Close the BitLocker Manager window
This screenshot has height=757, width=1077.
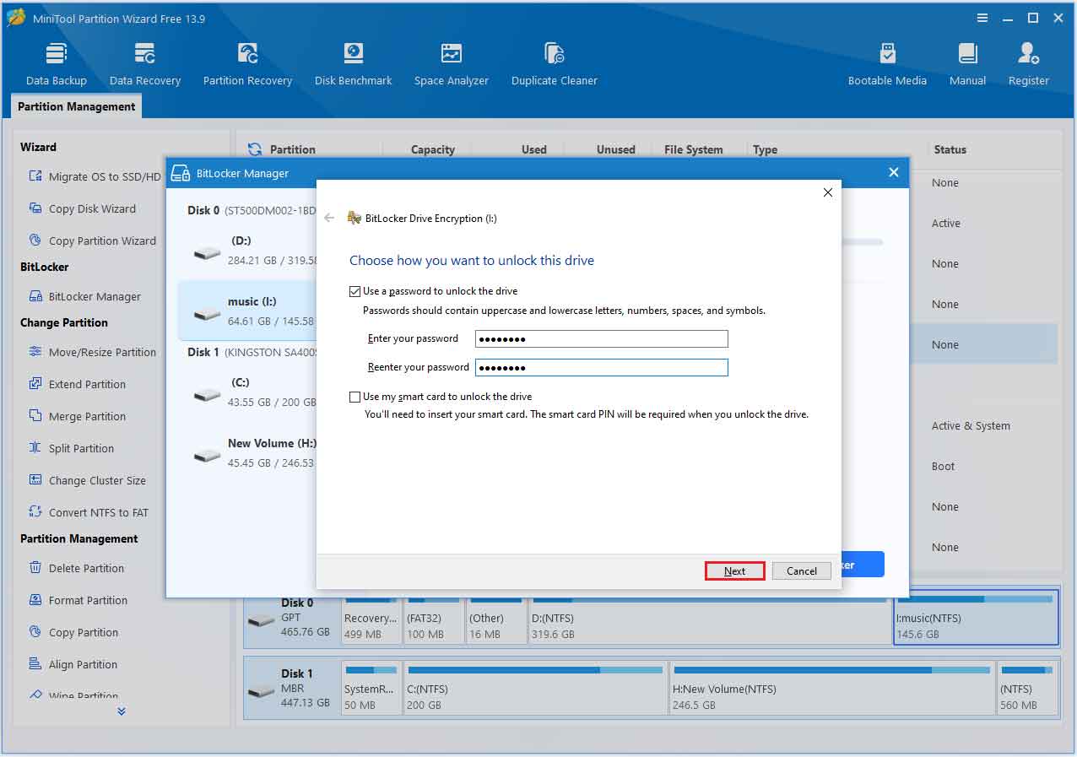pyautogui.click(x=894, y=172)
